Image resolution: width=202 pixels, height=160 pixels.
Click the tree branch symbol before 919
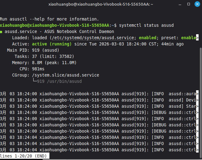pyautogui.click(x=35, y=81)
